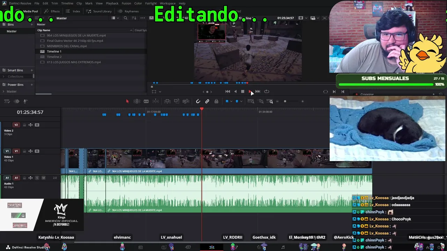447x251 pixels.
Task: Open media pool sort options
Action: point(134,18)
